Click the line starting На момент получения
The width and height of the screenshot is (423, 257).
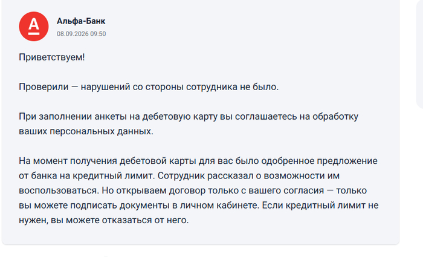coord(198,161)
